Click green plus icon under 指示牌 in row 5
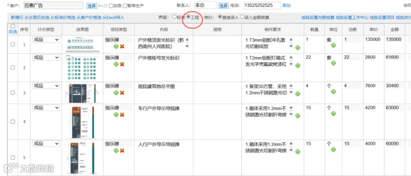The width and height of the screenshot is (411, 176). (x=116, y=150)
